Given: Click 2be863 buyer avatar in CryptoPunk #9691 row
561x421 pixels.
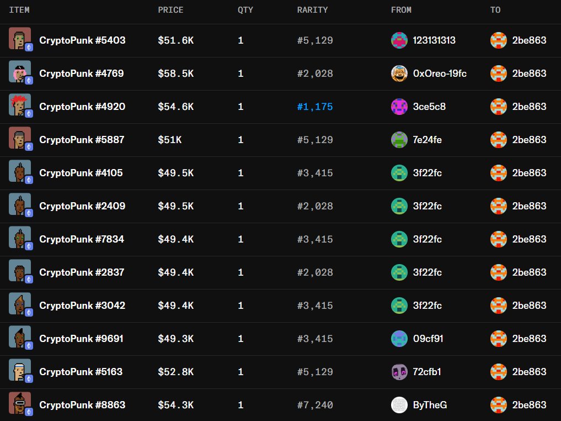Looking at the screenshot, I should (x=498, y=339).
